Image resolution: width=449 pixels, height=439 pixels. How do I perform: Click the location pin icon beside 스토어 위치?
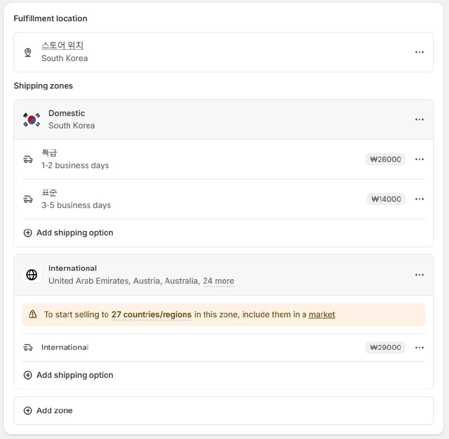(28, 52)
